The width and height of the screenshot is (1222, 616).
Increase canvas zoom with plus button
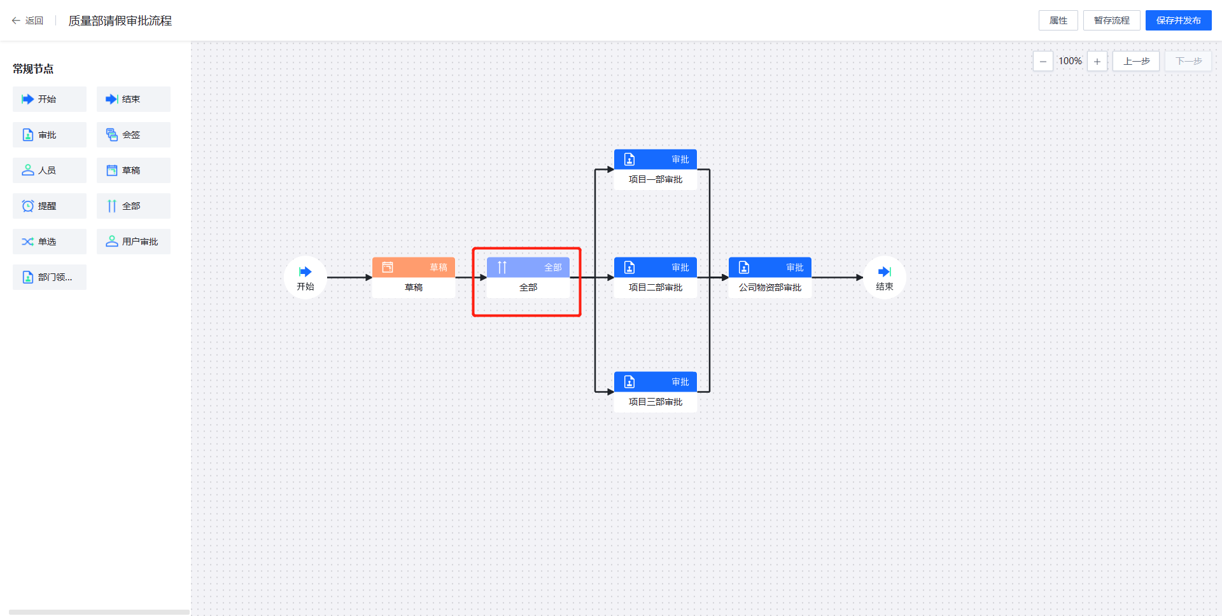[x=1097, y=62]
